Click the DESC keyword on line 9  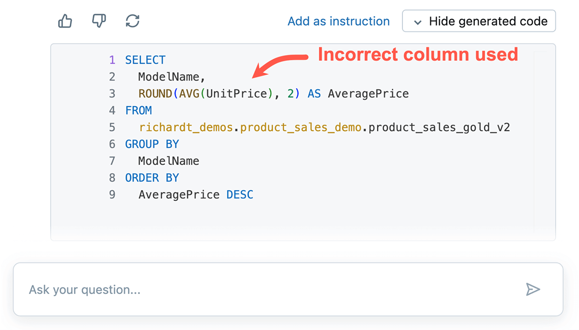pyautogui.click(x=240, y=195)
